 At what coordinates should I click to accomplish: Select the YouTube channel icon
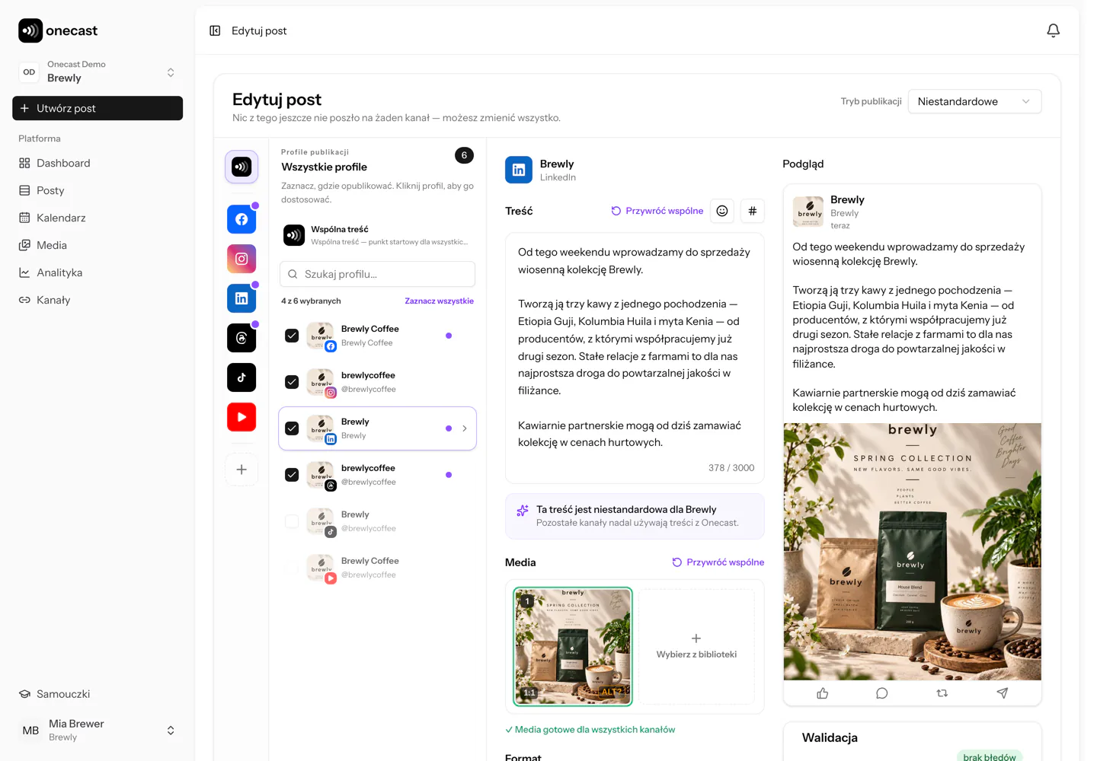pos(241,417)
